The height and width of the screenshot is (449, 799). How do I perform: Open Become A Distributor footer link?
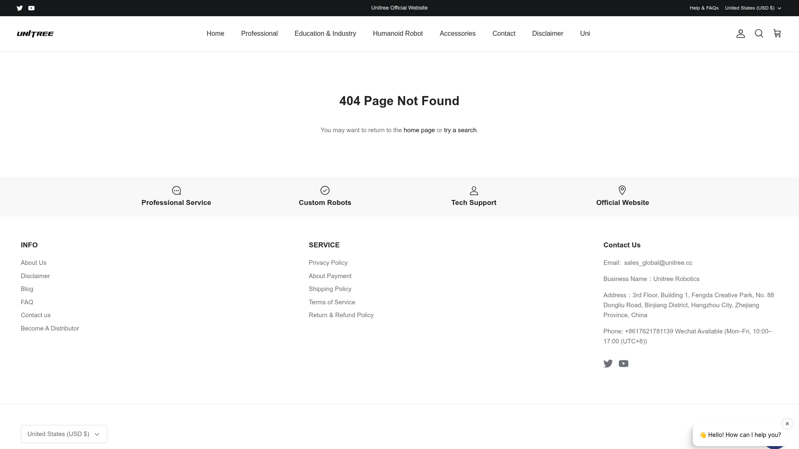50,328
